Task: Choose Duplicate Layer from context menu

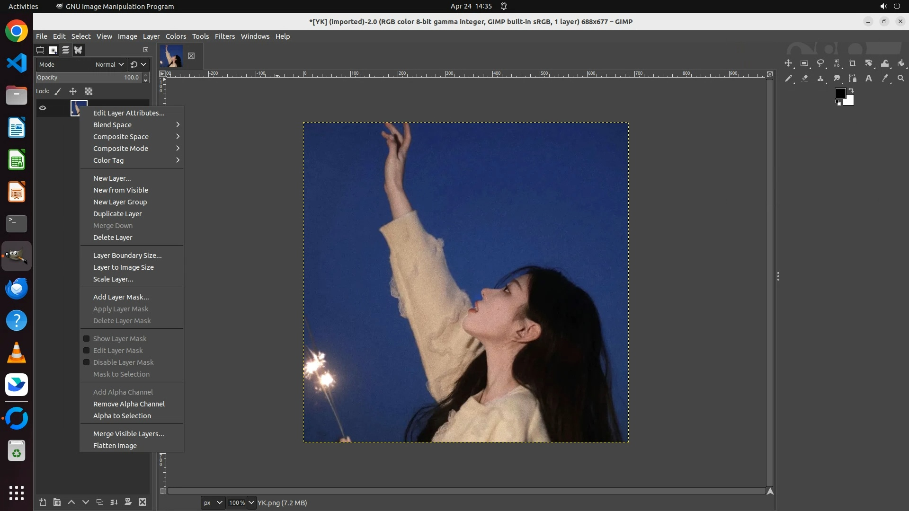Action: 117,214
